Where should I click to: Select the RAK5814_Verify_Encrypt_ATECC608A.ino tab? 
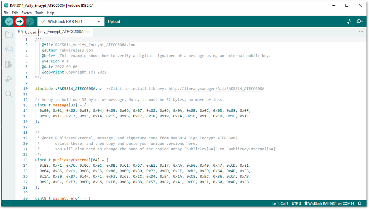[54, 32]
